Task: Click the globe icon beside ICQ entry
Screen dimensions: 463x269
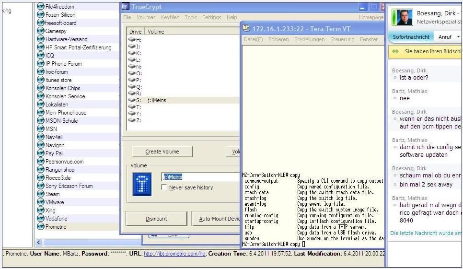Action: (40, 55)
